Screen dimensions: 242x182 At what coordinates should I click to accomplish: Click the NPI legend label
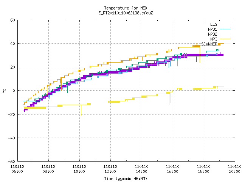pos(214,39)
